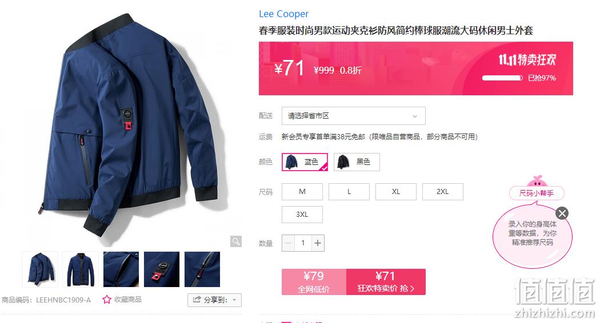Choose size XL

point(395,192)
